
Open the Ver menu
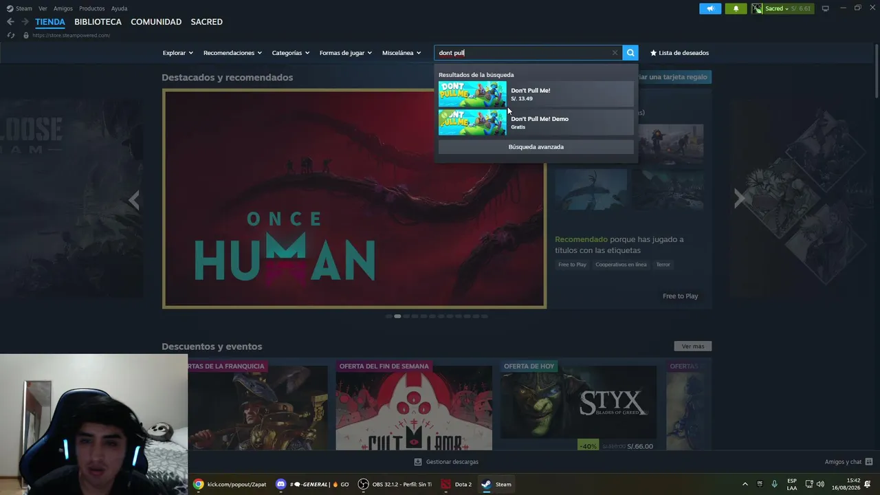(43, 8)
